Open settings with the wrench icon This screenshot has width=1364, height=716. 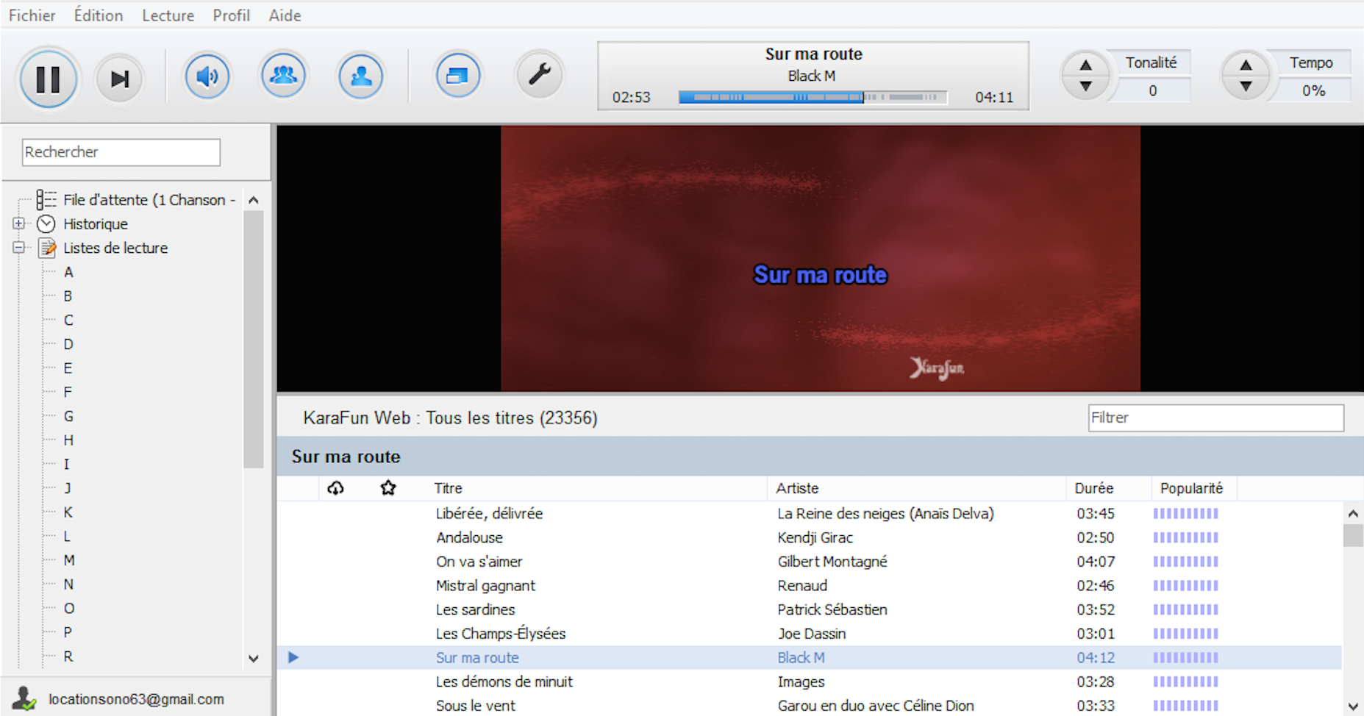pyautogui.click(x=539, y=74)
